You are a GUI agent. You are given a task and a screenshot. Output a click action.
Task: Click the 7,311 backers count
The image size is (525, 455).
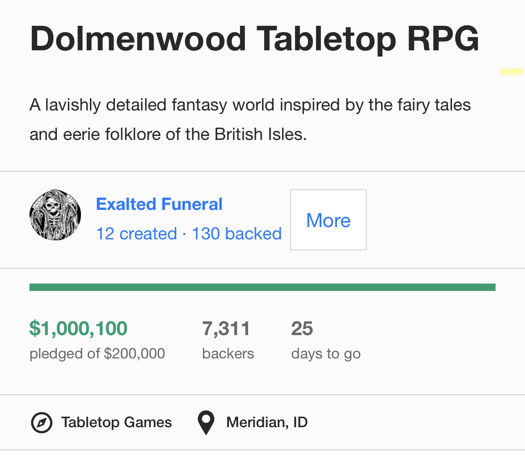[226, 329]
